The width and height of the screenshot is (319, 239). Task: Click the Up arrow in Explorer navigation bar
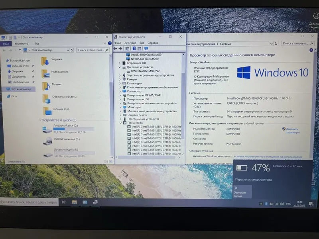tap(20, 50)
